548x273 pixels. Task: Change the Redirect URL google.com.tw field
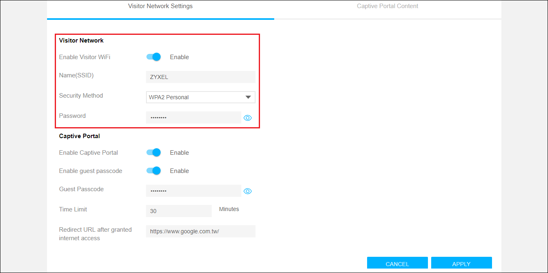click(201, 231)
